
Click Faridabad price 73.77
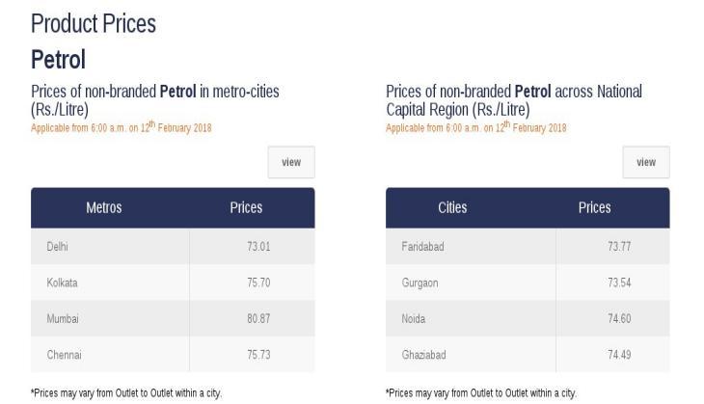pos(619,247)
